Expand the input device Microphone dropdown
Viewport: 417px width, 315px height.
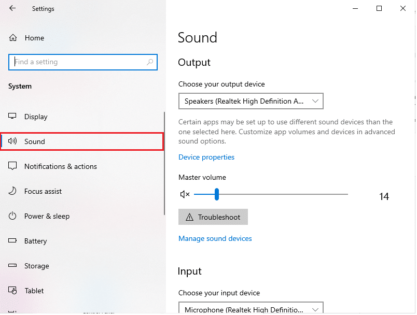(251, 309)
